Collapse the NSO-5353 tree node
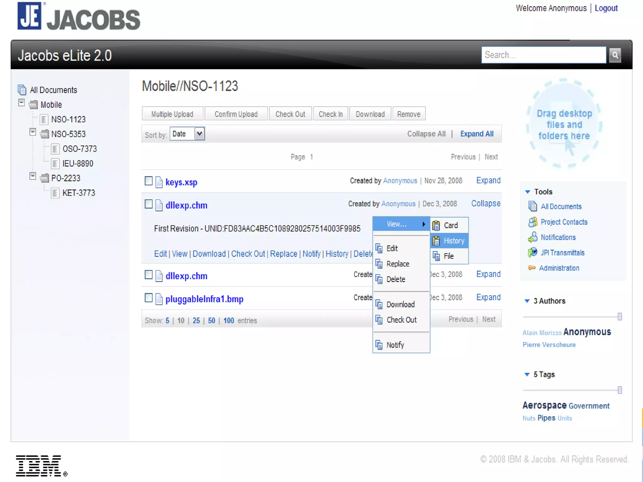This screenshot has height=482, width=643. pos(33,132)
